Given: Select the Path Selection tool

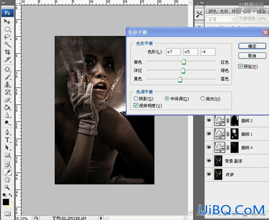Looking at the screenshot, I should tap(7, 147).
